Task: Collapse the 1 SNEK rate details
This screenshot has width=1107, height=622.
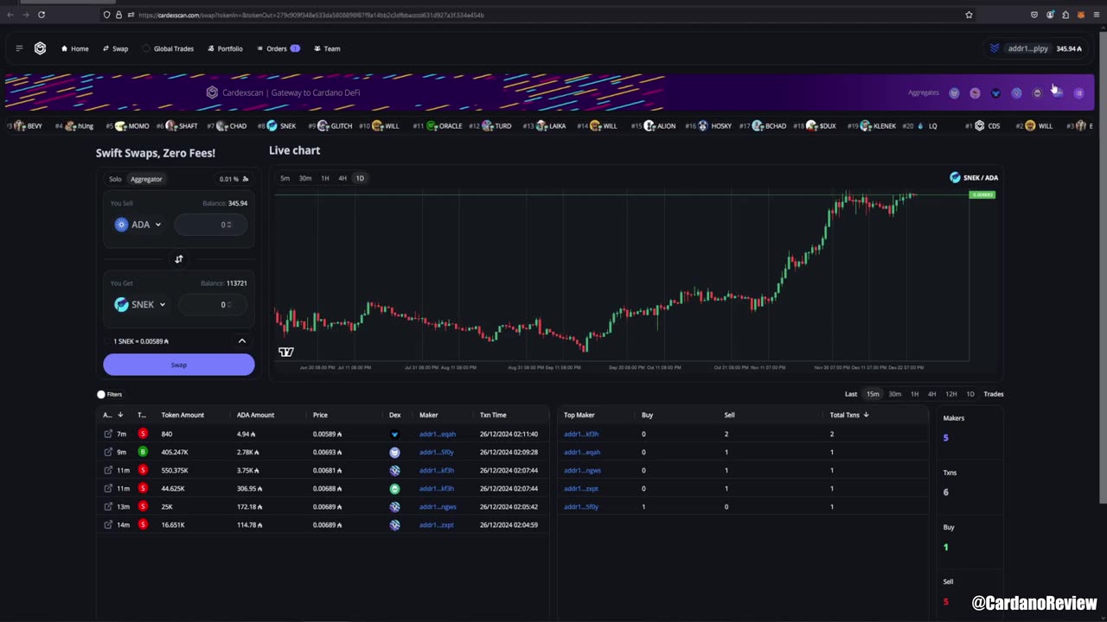Action: click(x=242, y=341)
